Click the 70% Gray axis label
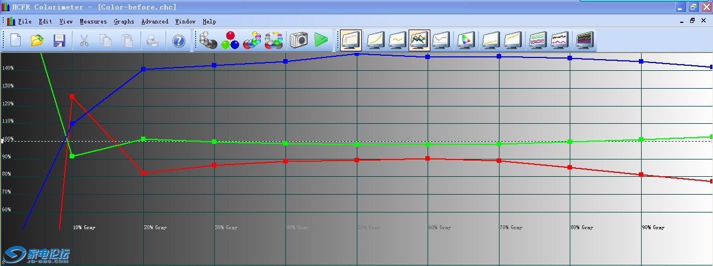The width and height of the screenshot is (713, 266). [x=511, y=228]
